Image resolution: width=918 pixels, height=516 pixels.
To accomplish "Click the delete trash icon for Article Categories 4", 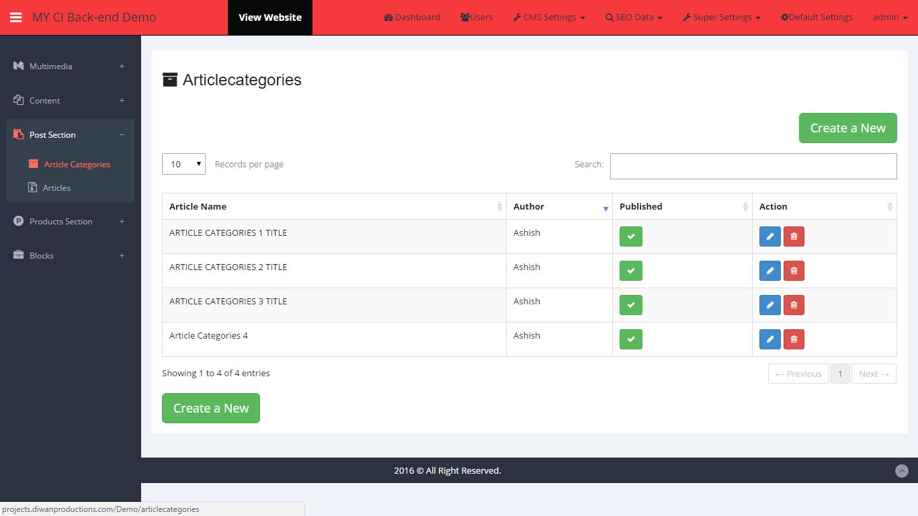I will point(794,339).
